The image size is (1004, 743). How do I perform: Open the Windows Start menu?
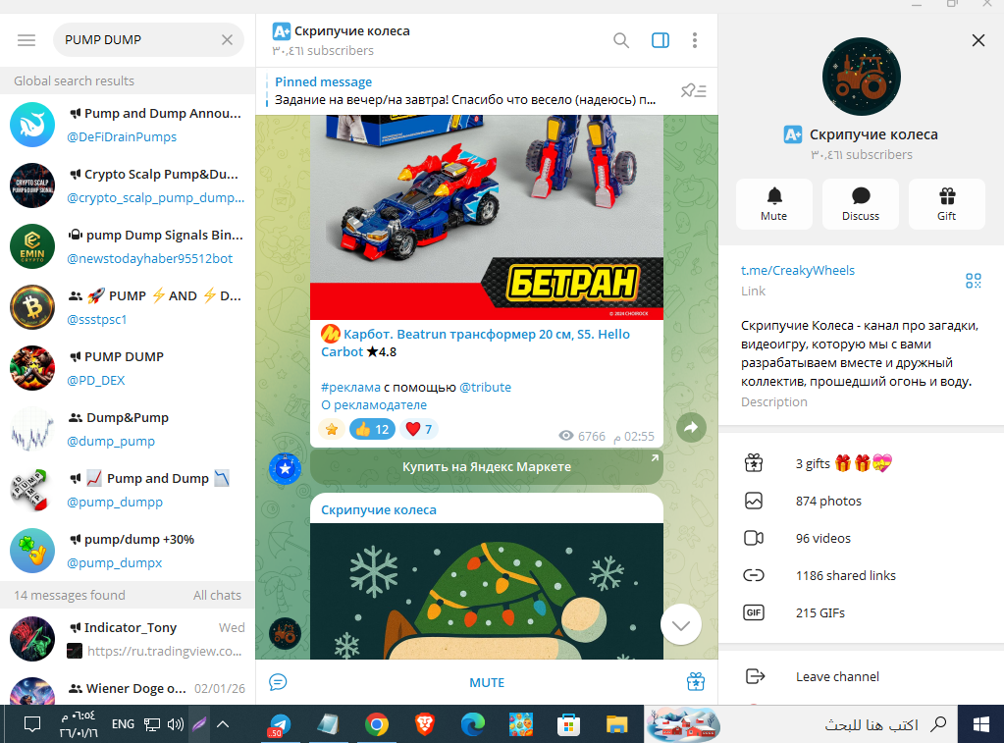point(981,724)
